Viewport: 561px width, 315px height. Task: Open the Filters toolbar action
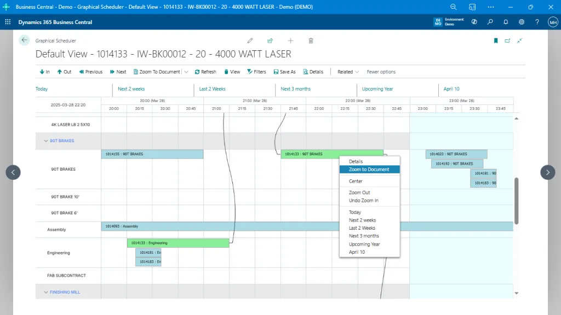[x=256, y=72]
